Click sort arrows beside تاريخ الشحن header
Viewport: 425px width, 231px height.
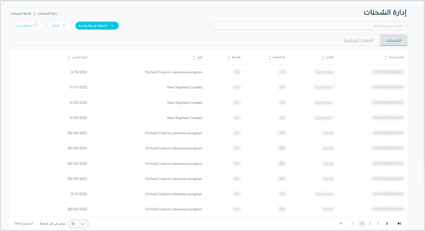point(69,57)
